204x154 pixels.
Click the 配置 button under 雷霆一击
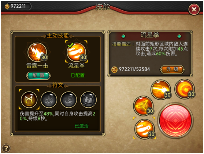38,75
